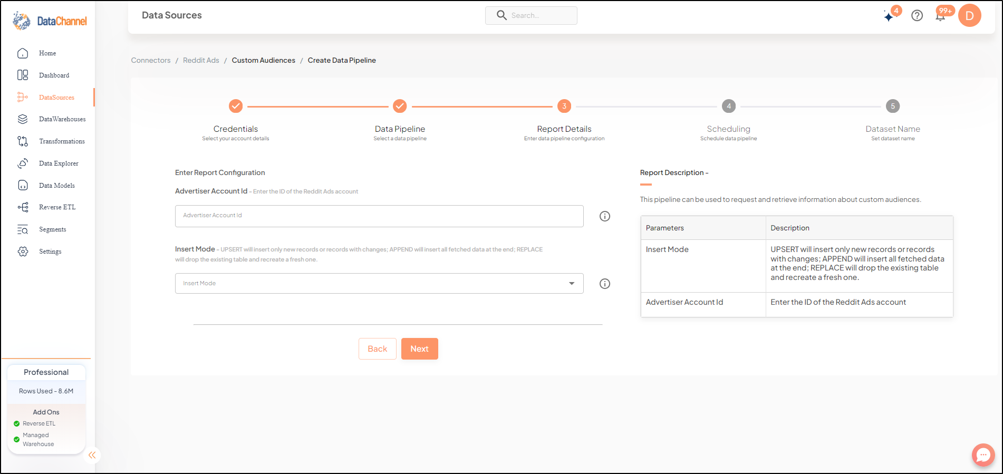This screenshot has width=1003, height=474.
Task: Click the DataChannel logo
Action: click(50, 21)
